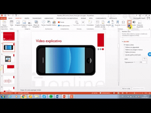The height and width of the screenshot is (113, 151).
Task: Choose Relleno con imagen o textura
Action: (x=133, y=50)
